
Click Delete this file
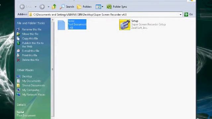tap(30, 60)
